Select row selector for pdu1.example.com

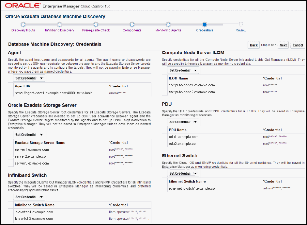click(x=165, y=137)
